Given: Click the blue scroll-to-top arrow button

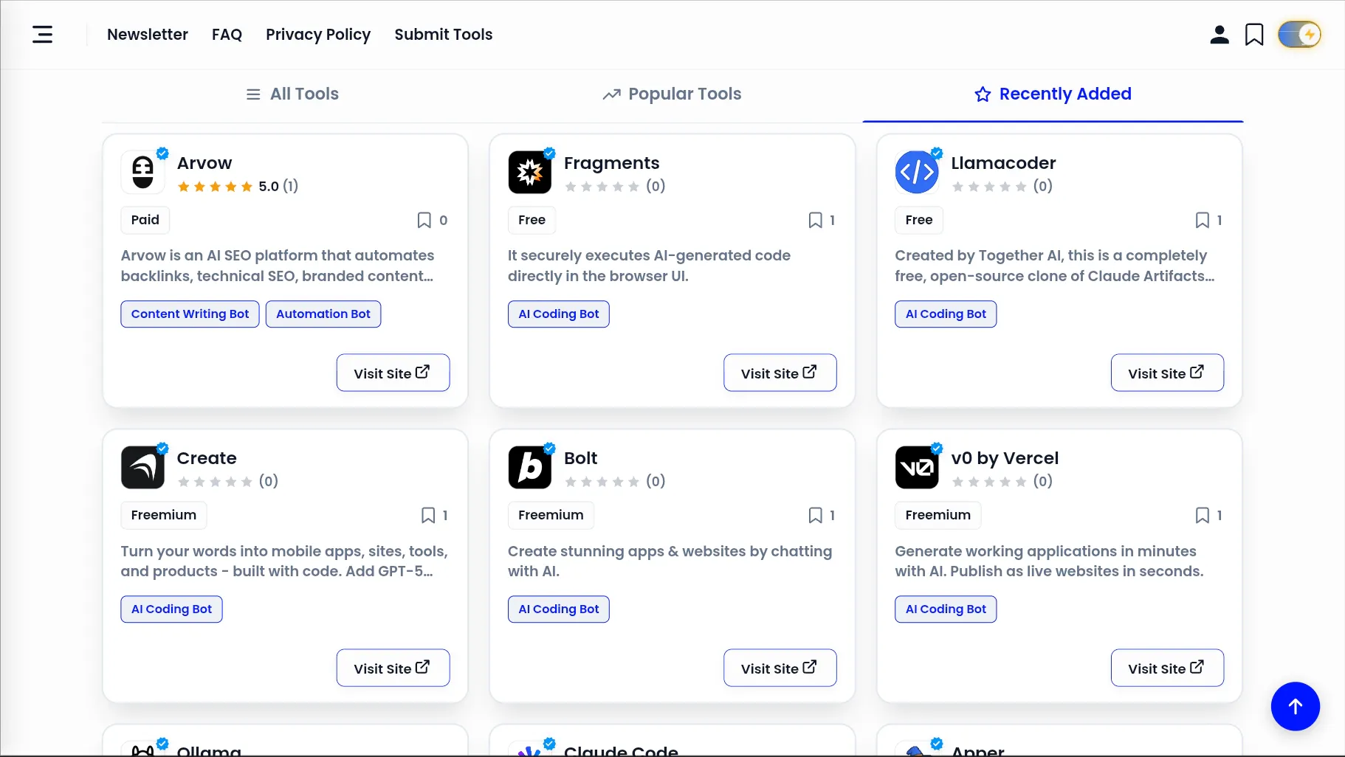Looking at the screenshot, I should coord(1295,706).
